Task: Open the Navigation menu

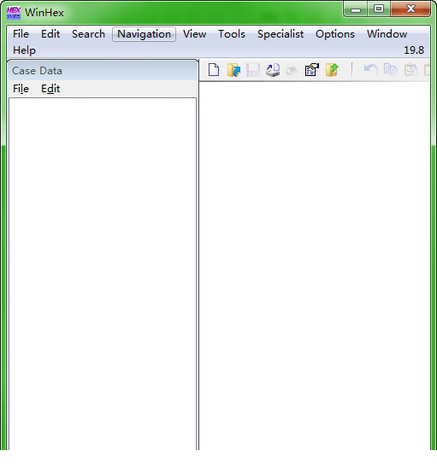Action: click(144, 34)
